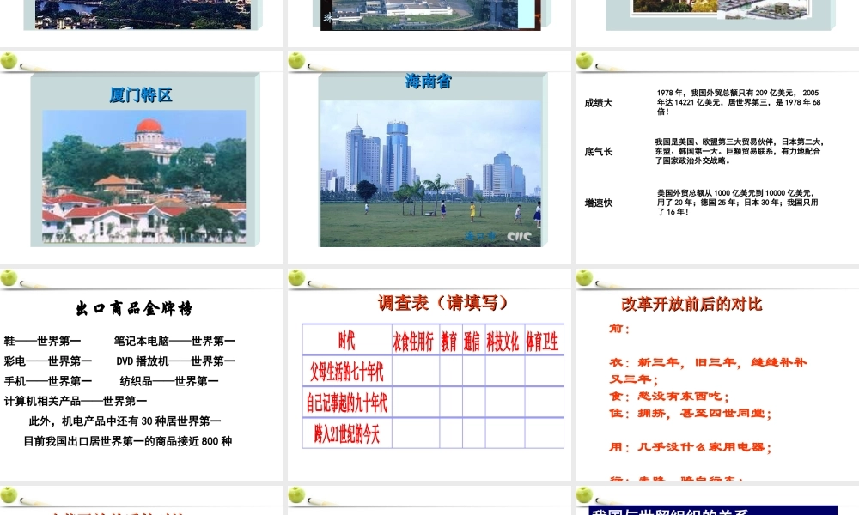Click the line 用：几乎没什么家用电器；
Viewport: 859px width, 515px height.
[691, 447]
